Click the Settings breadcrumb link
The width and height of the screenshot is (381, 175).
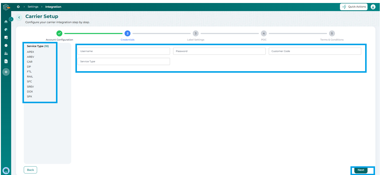click(x=33, y=7)
